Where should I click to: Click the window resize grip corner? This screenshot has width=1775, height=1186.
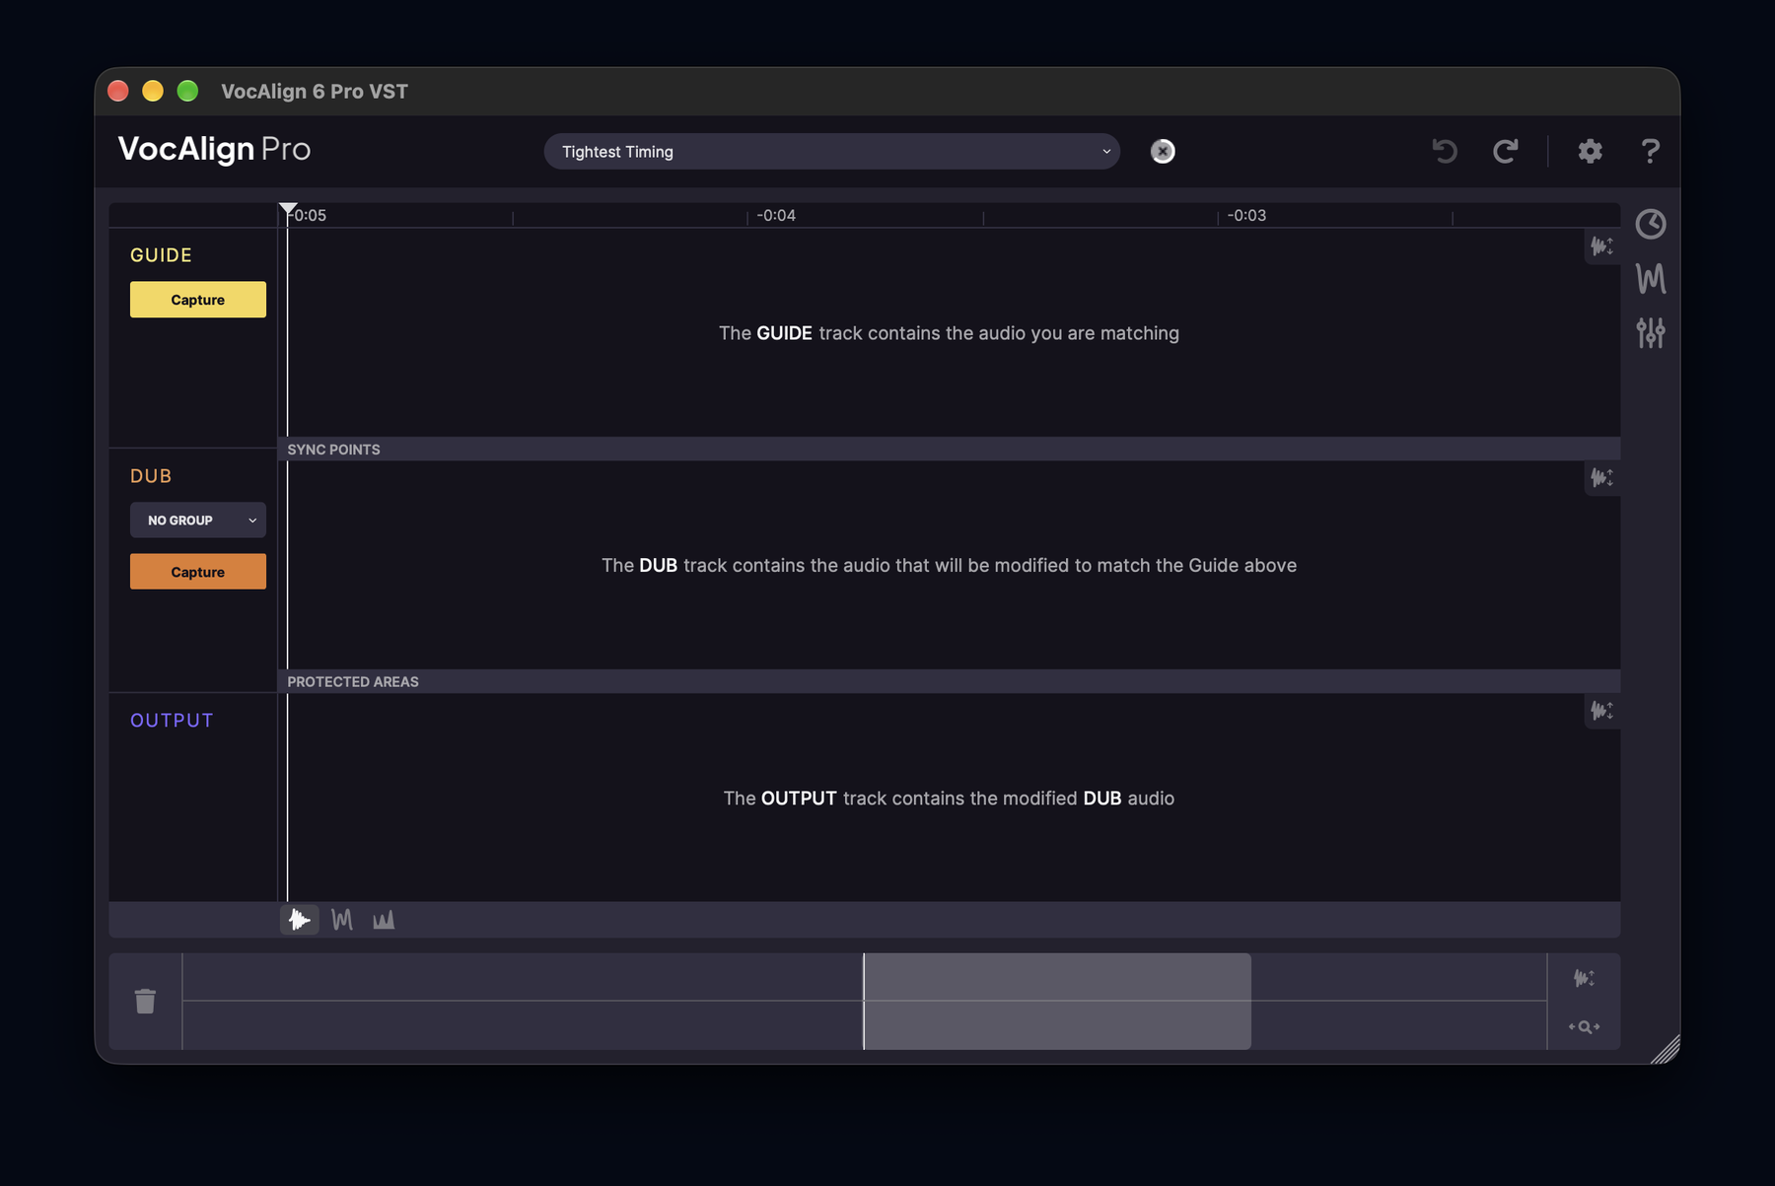[1666, 1050]
